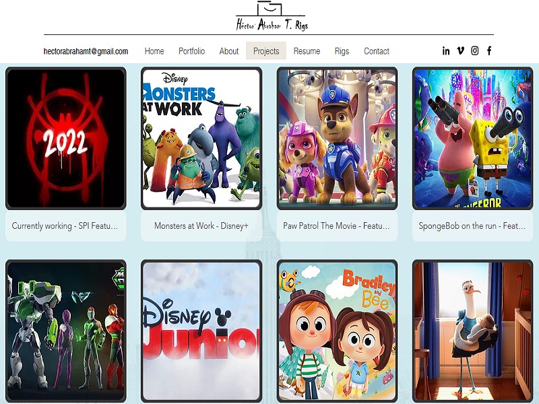Click the Rigs navigation item
This screenshot has width=539, height=404.
coord(342,51)
